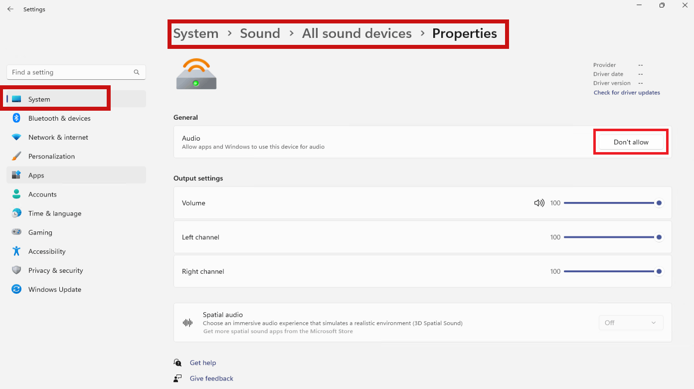Click All sound devices breadcrumb
This screenshot has height=389, width=694.
point(357,33)
